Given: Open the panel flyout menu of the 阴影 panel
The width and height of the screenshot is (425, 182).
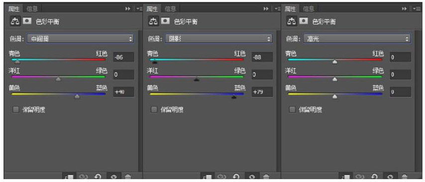Looking at the screenshot, I should (x=278, y=8).
